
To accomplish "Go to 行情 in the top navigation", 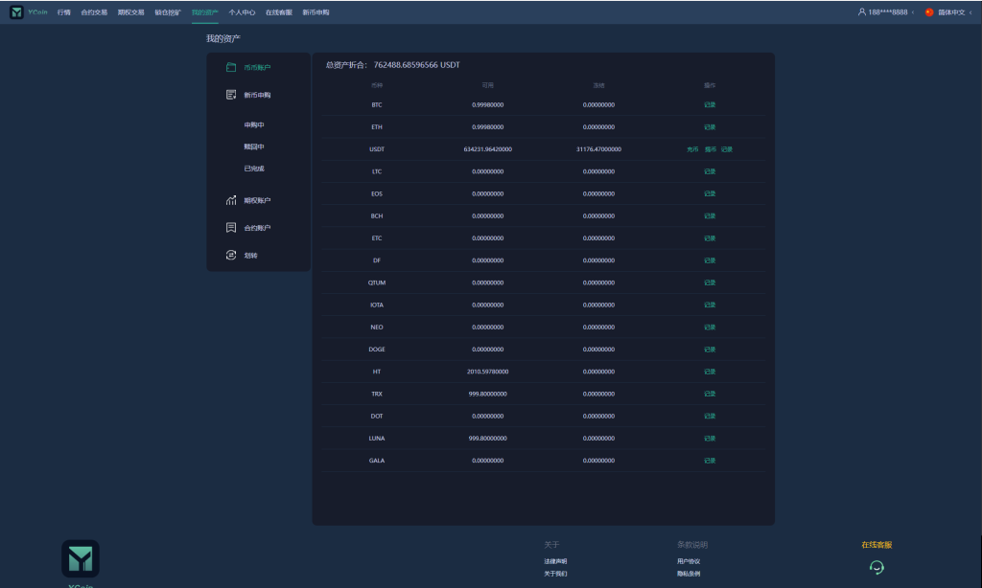I will [64, 12].
